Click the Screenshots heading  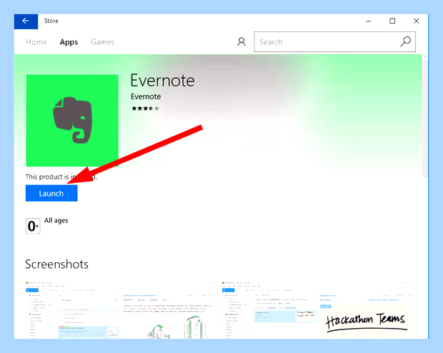[56, 264]
